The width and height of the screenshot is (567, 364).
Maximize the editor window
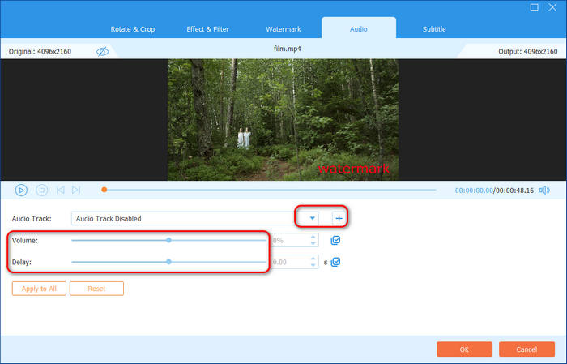[535, 7]
